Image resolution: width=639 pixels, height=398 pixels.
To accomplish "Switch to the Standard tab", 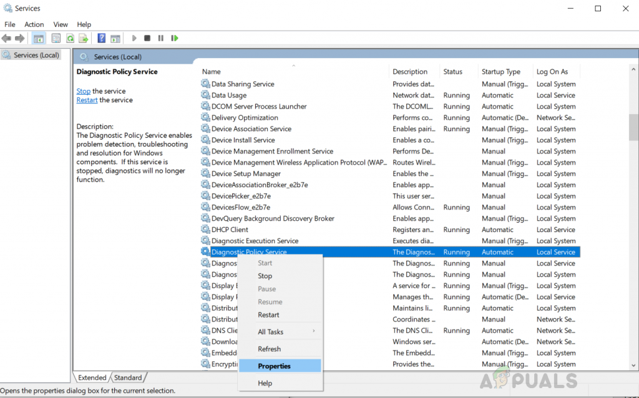I will pyautogui.click(x=129, y=377).
